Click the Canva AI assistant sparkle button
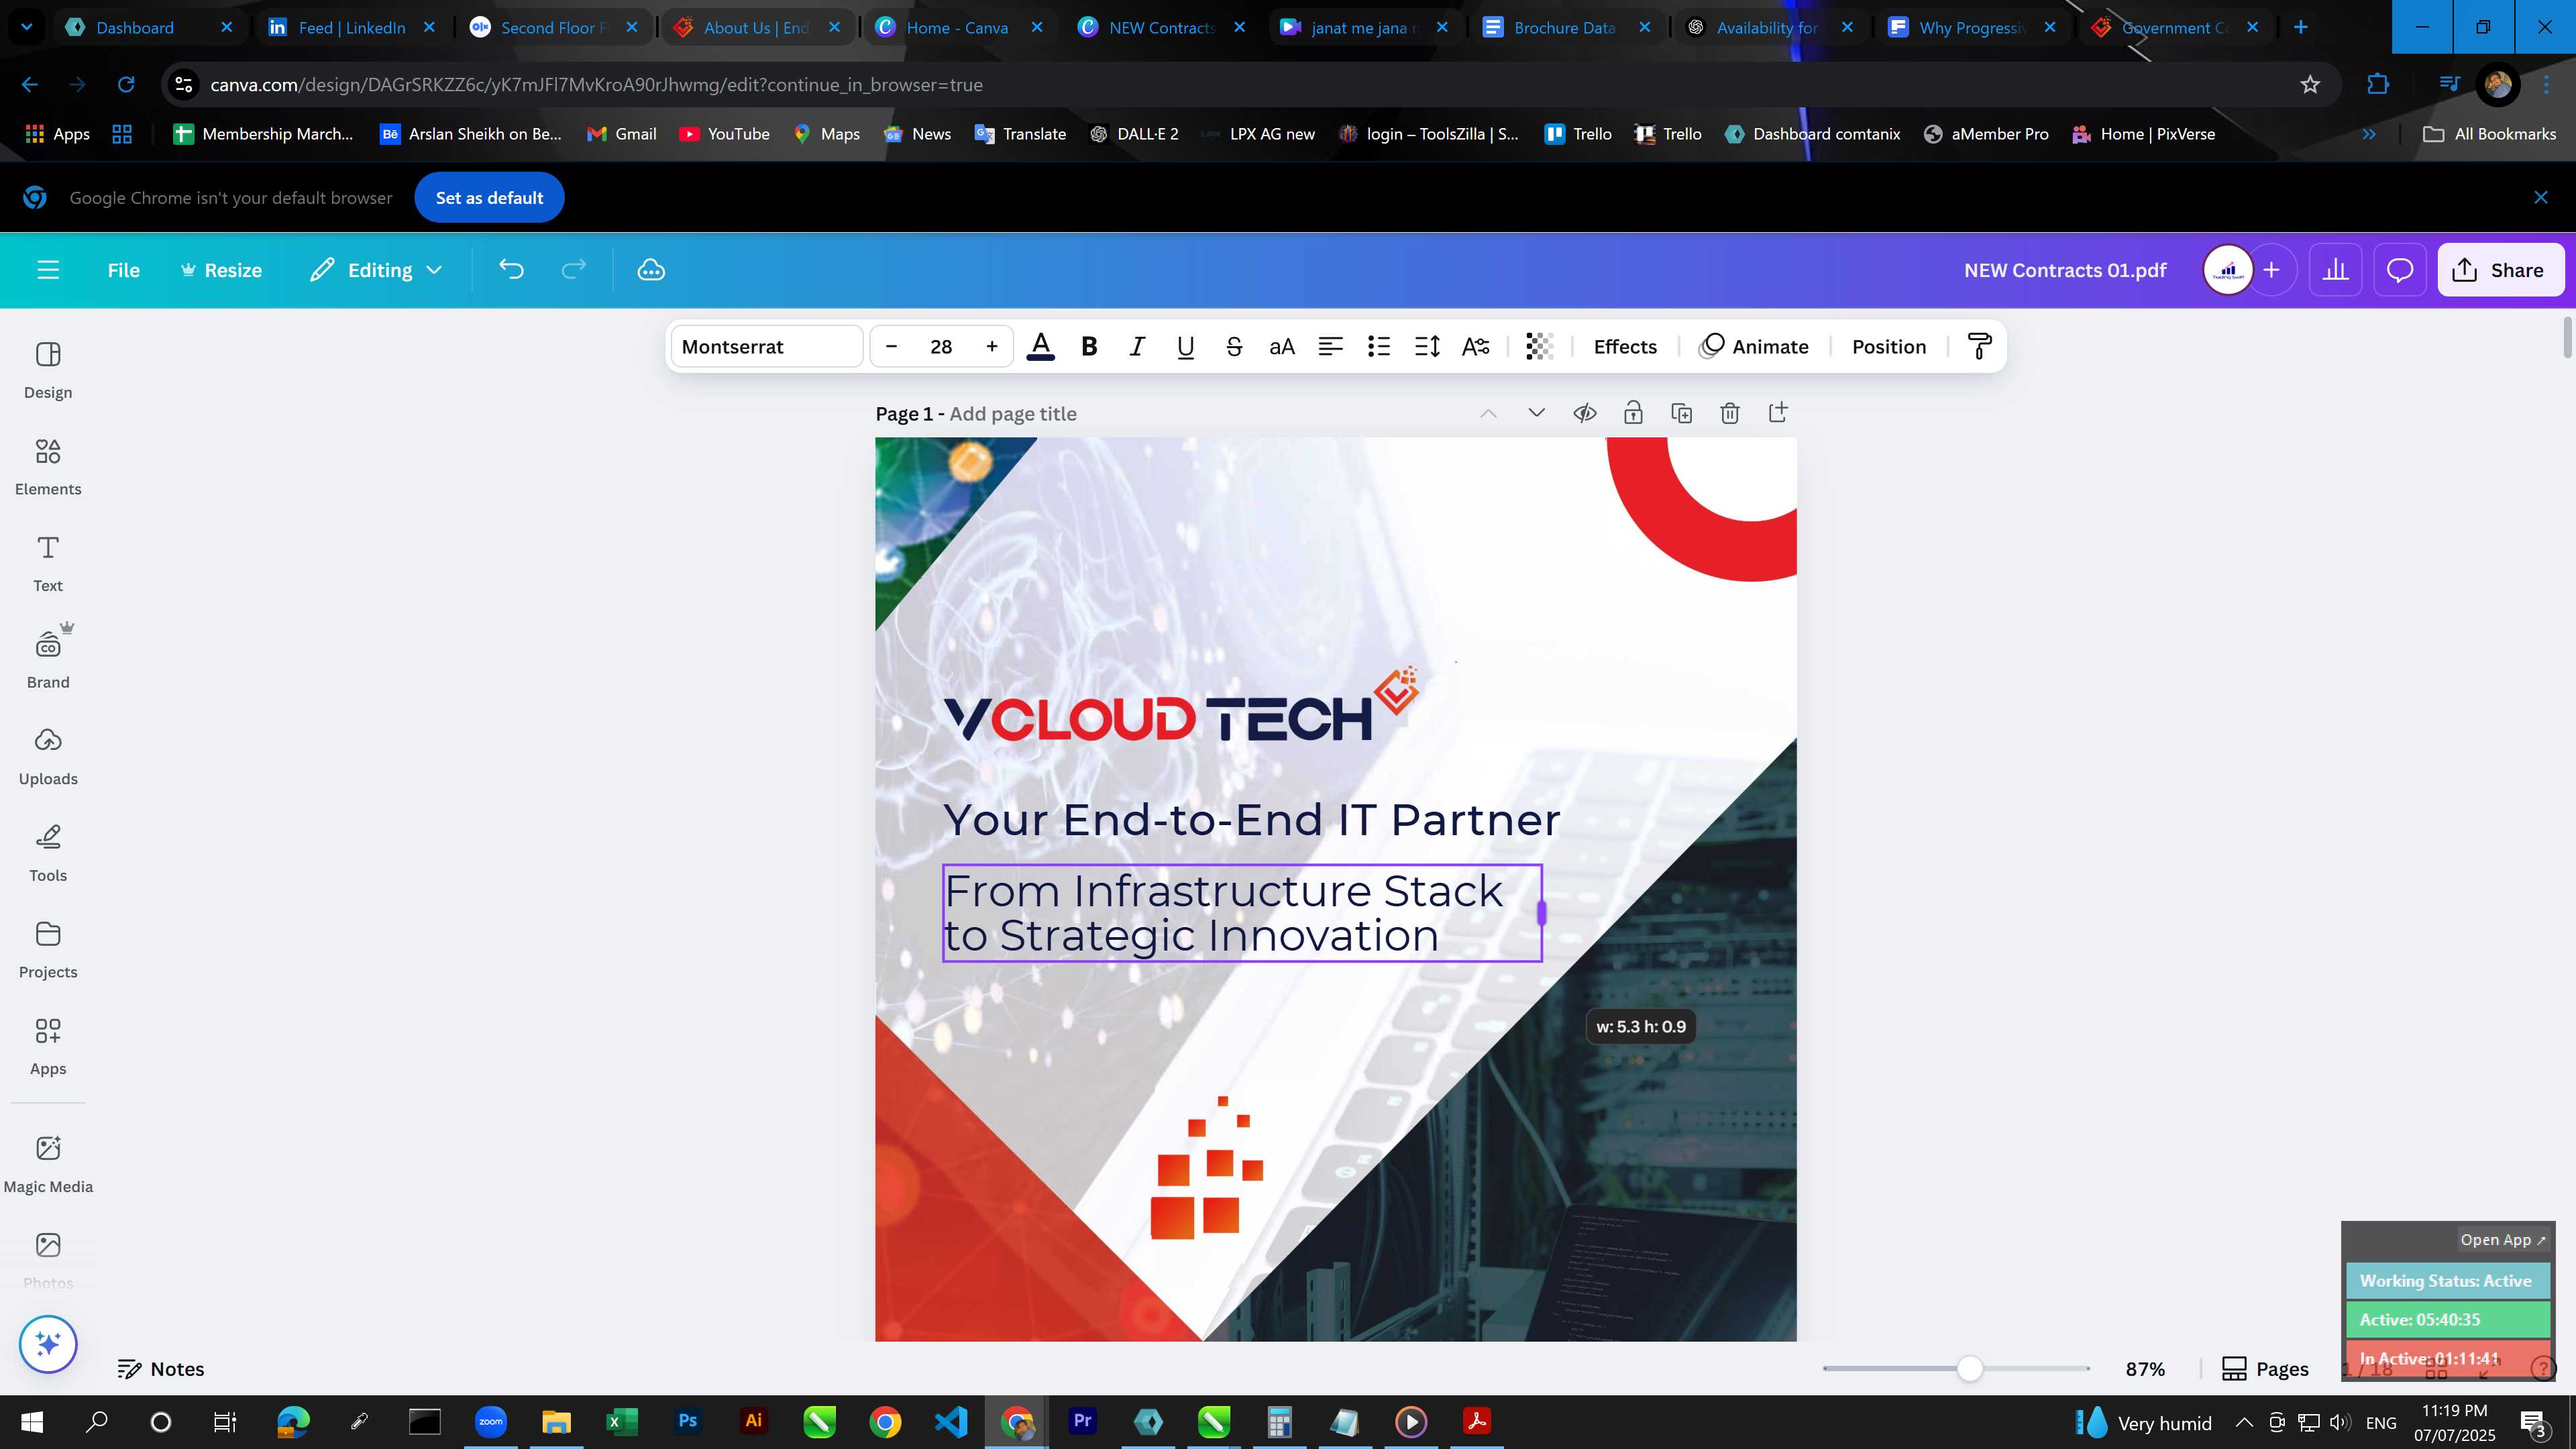Image resolution: width=2576 pixels, height=1449 pixels. [x=48, y=1344]
